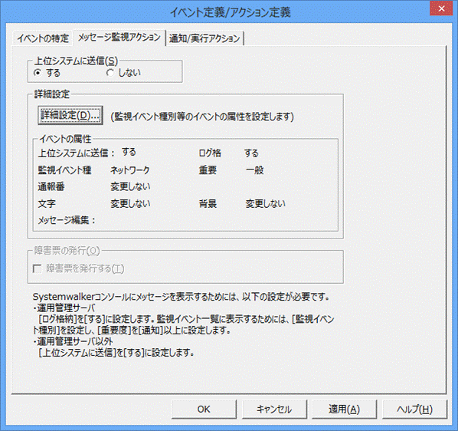
Task: Choose the しない radio option
Action: pos(123,73)
